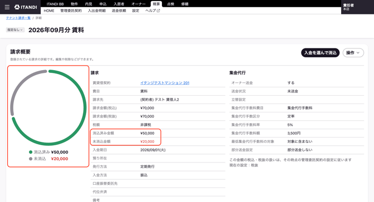Screen dimensions: 374x202
Task: Go back to テナント請求一覧 breadcrumb
Action: pyautogui.click(x=18, y=18)
